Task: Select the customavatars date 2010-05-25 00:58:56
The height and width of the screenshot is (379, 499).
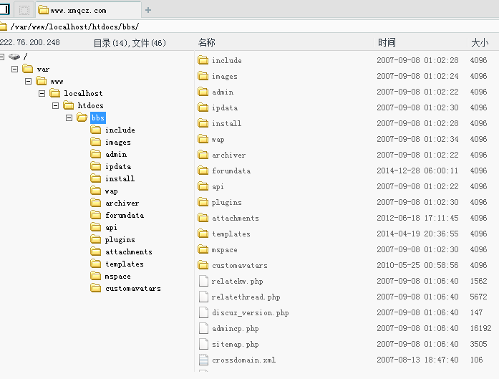Action: 417,265
